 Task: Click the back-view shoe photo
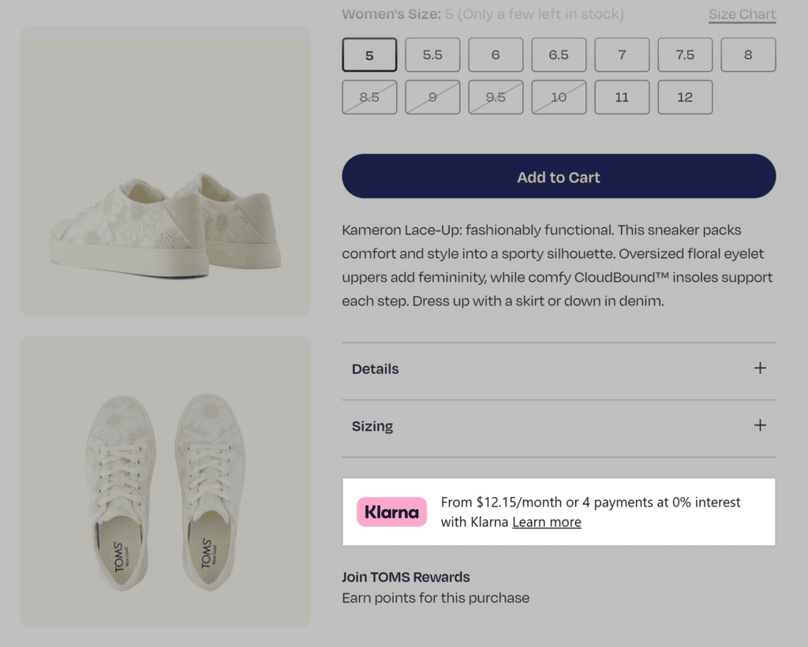[x=163, y=171]
